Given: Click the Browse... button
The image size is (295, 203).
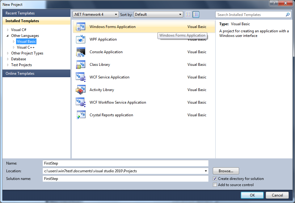Looking at the screenshot, I should [226, 171].
